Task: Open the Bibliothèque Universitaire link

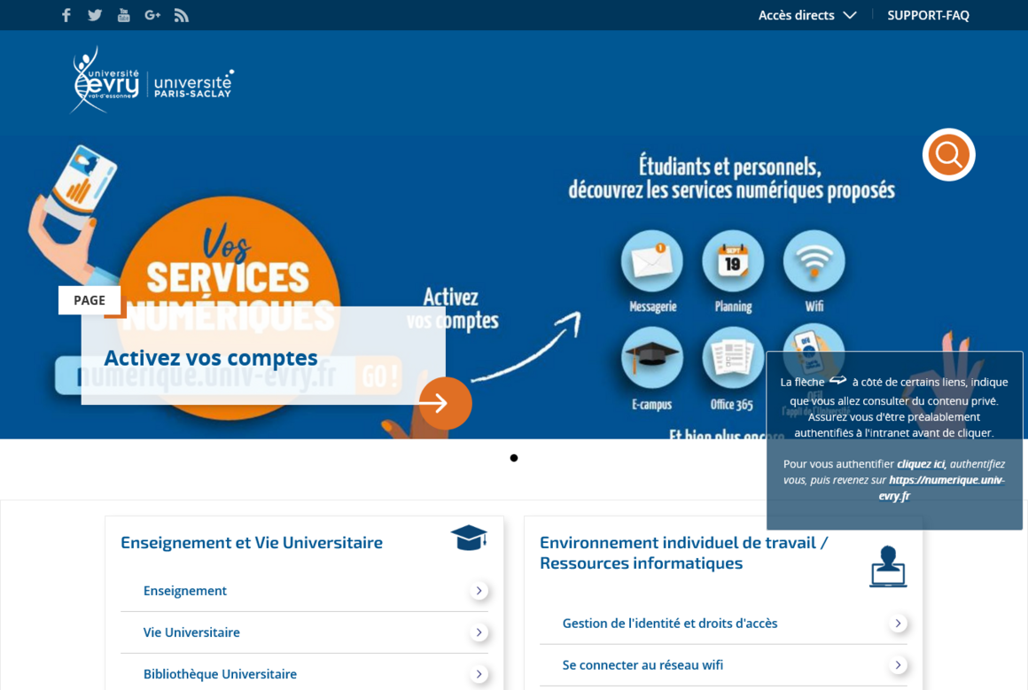Action: tap(221, 674)
